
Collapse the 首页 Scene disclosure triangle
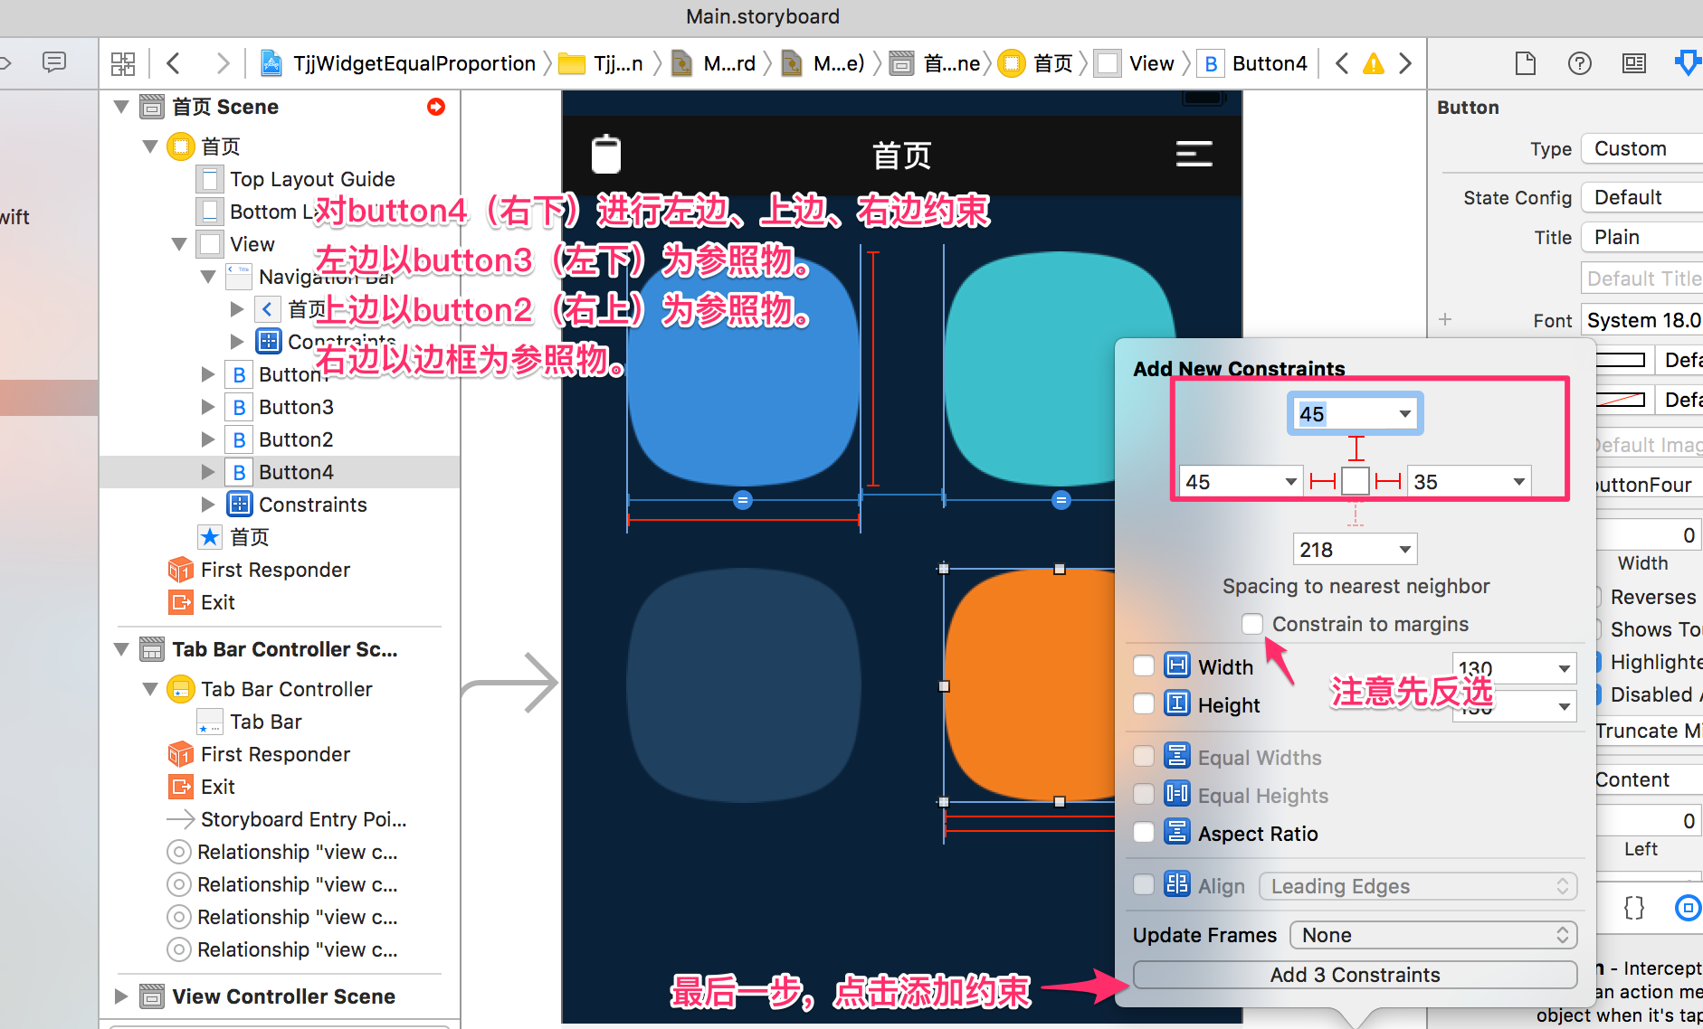[x=121, y=107]
